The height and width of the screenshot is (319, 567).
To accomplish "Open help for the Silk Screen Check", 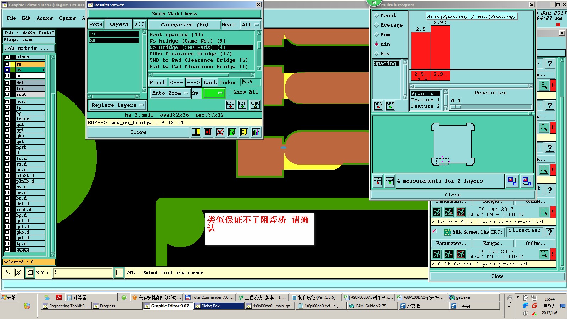I will 550,232.
